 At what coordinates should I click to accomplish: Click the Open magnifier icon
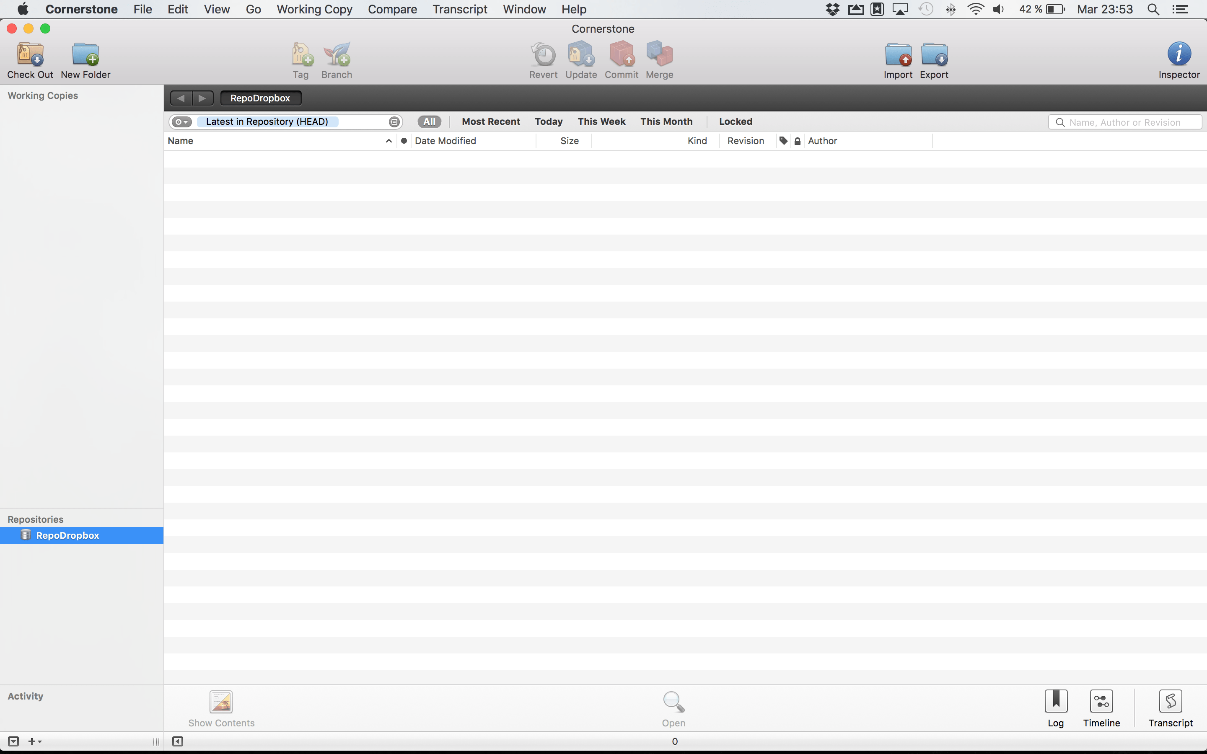pyautogui.click(x=673, y=702)
